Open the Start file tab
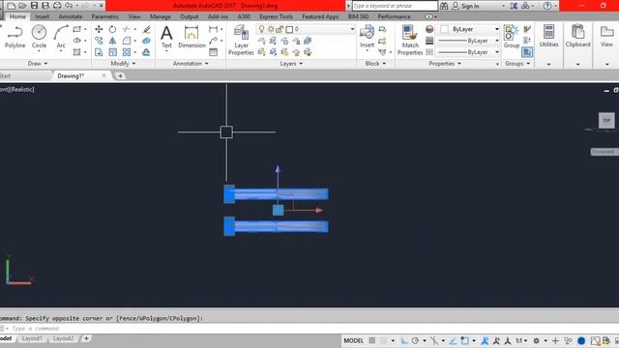This screenshot has height=348, width=619. 6,75
